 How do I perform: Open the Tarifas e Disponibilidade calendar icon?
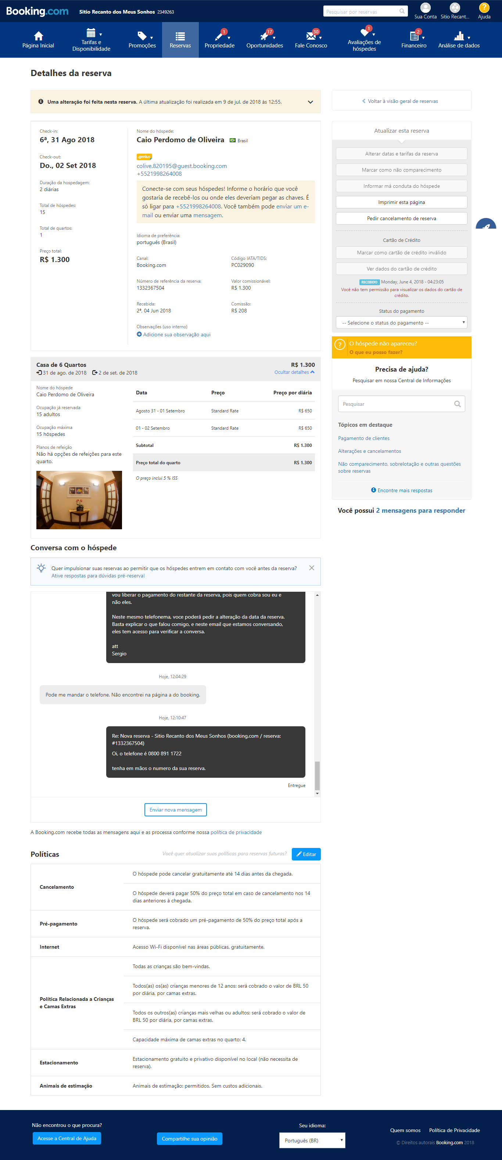tap(90, 33)
